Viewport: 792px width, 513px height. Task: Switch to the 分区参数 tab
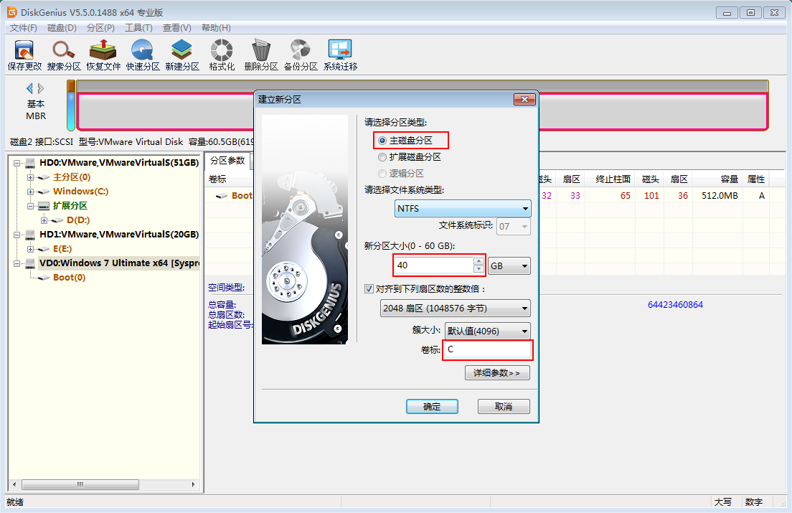coord(227,161)
